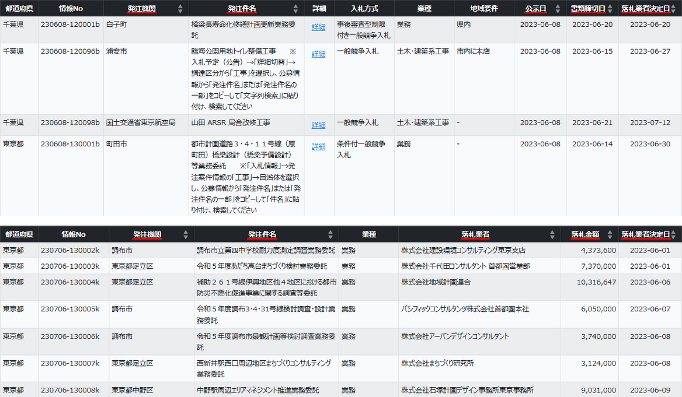The width and height of the screenshot is (682, 397).
Task: Sort the upper table by 公示日 arrows
Action: click(558, 9)
